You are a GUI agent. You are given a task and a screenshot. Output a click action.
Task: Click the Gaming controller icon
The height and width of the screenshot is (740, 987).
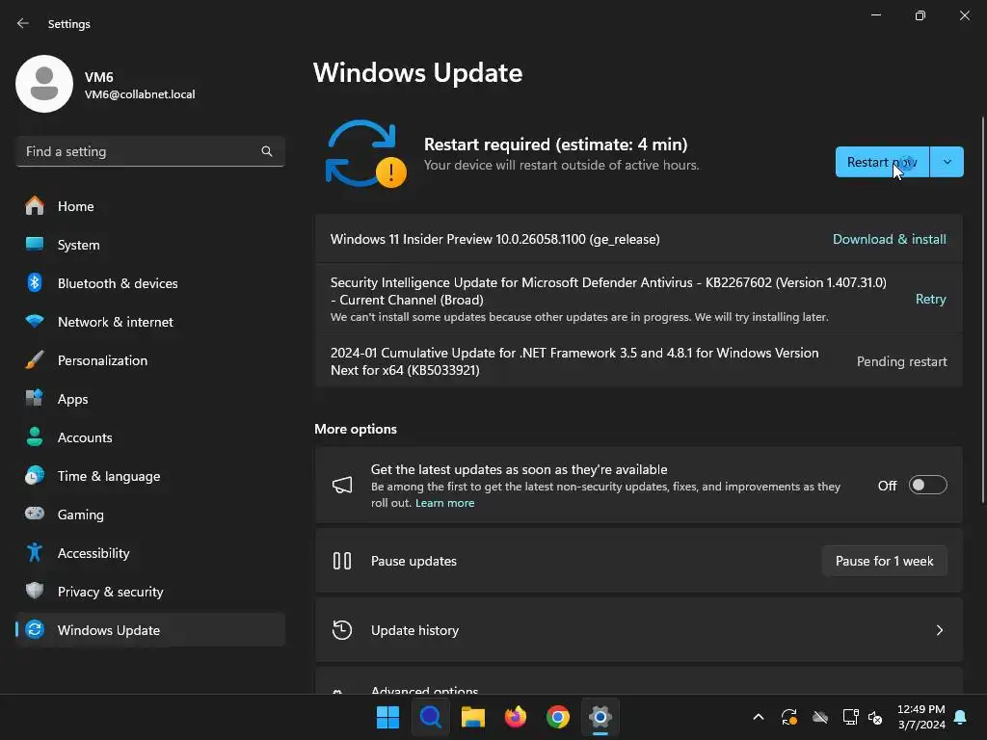coord(35,514)
